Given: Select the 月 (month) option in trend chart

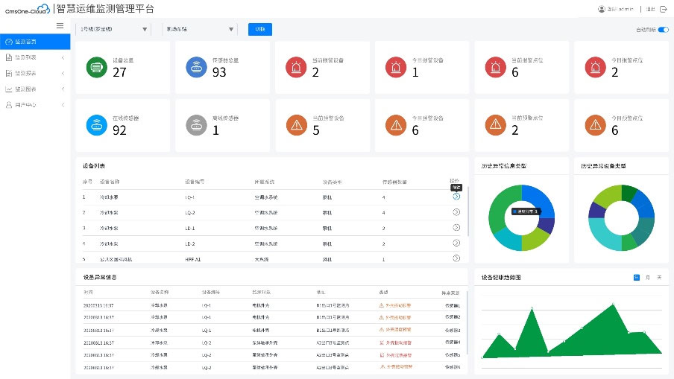Looking at the screenshot, I should click(x=647, y=277).
